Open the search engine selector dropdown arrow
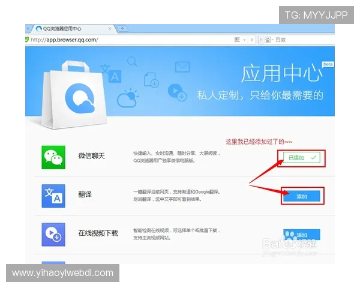This screenshot has width=360, height=288. click(x=272, y=40)
